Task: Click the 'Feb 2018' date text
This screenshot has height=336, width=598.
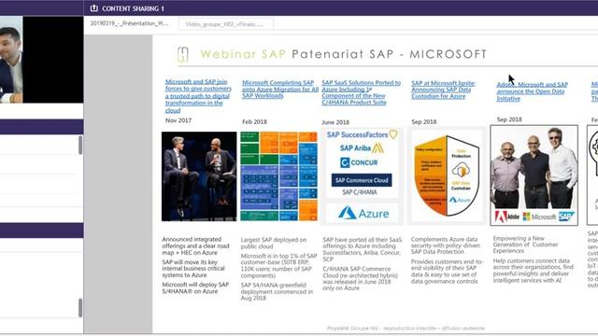Action: (x=254, y=122)
